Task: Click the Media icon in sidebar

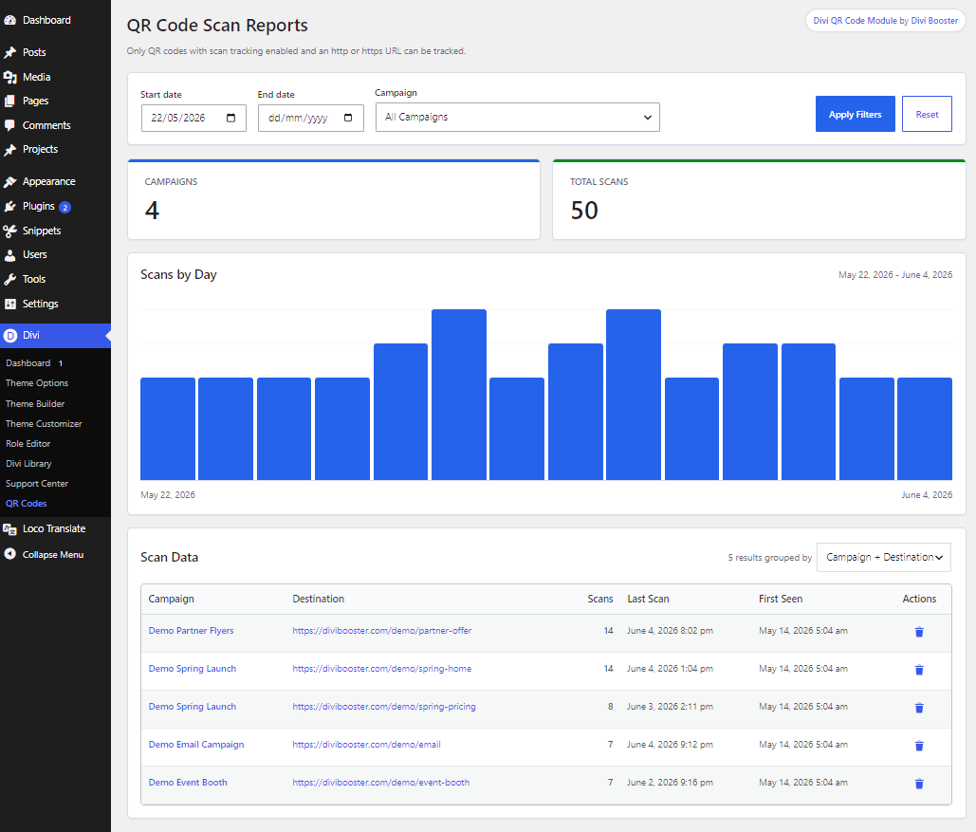Action: (x=9, y=77)
